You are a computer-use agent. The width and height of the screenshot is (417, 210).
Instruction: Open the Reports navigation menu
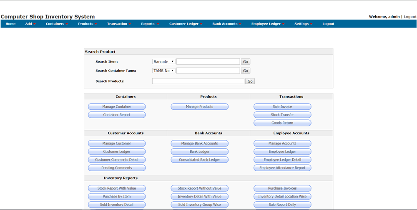pos(150,24)
